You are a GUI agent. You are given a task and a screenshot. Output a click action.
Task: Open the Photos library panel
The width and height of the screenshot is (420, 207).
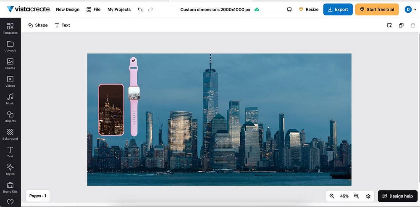[x=10, y=64]
